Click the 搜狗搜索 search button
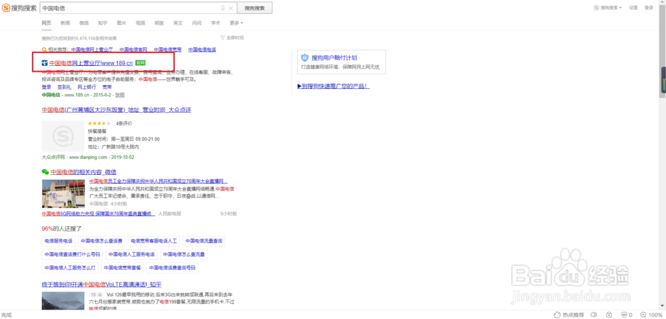 click(x=254, y=8)
